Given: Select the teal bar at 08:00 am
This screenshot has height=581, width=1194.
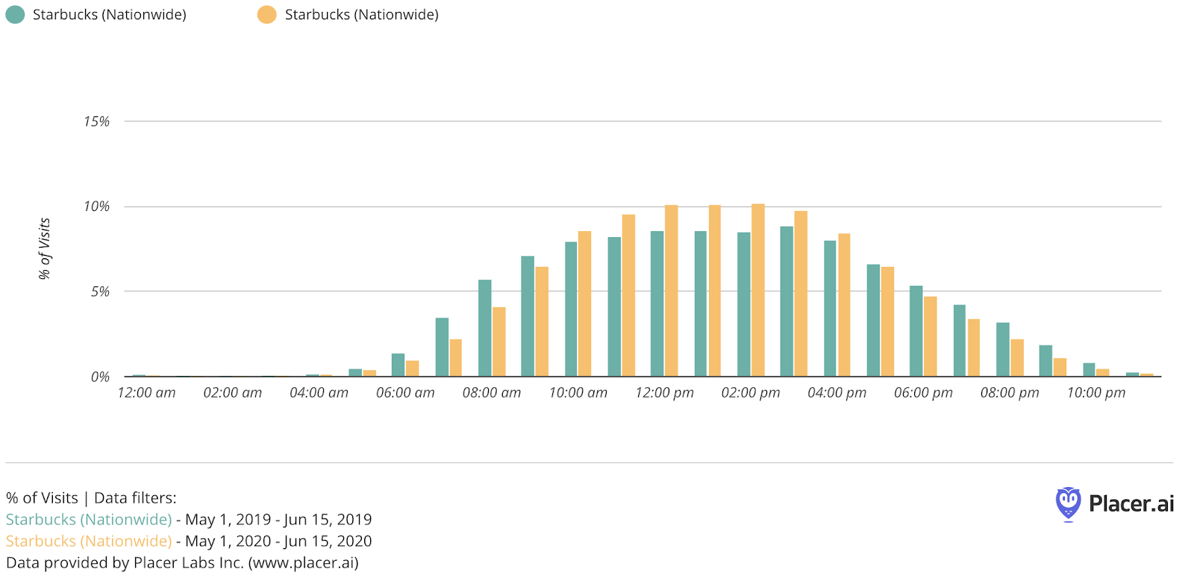Looking at the screenshot, I should [485, 328].
